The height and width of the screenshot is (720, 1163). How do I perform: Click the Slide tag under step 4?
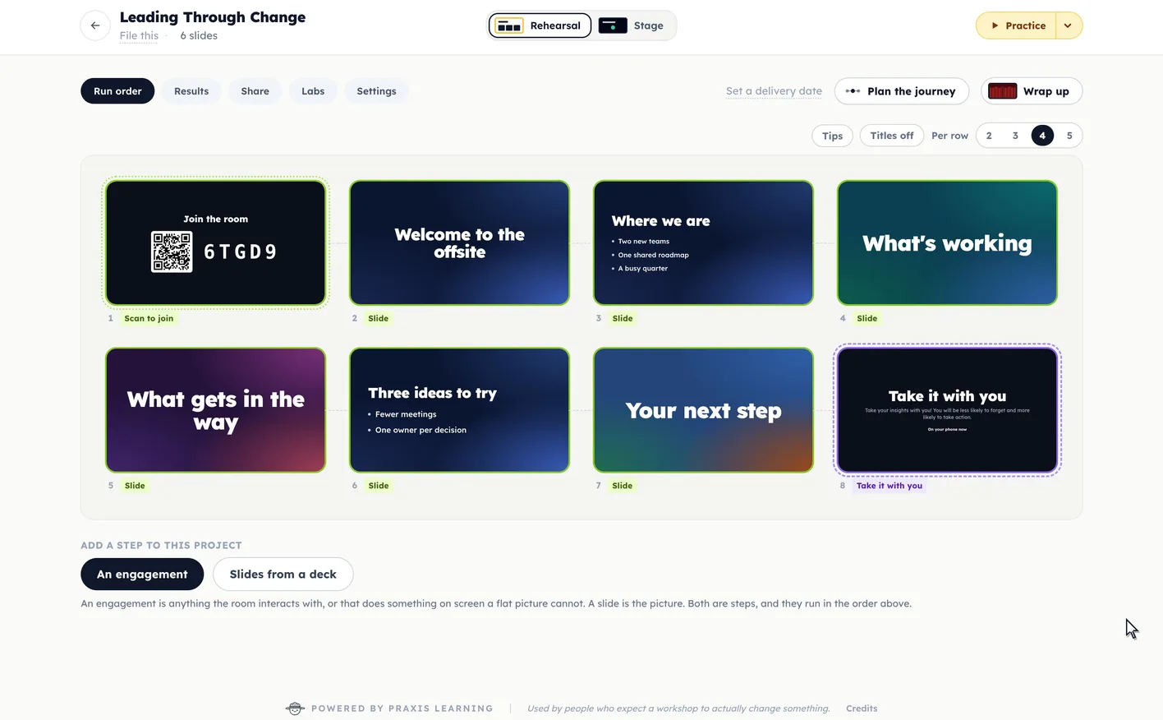click(x=867, y=318)
